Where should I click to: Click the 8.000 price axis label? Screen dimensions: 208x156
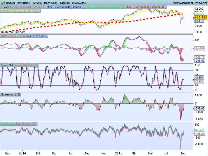(198, 32)
